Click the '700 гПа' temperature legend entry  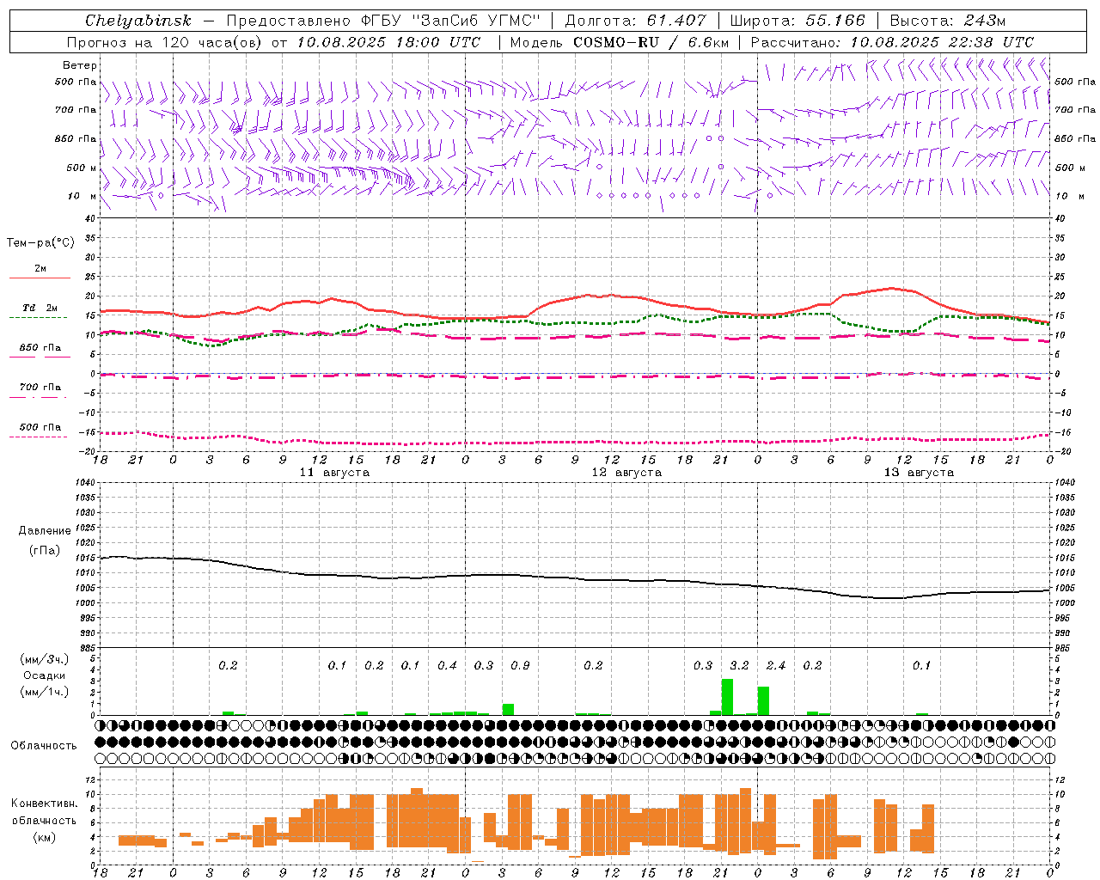pos(40,388)
